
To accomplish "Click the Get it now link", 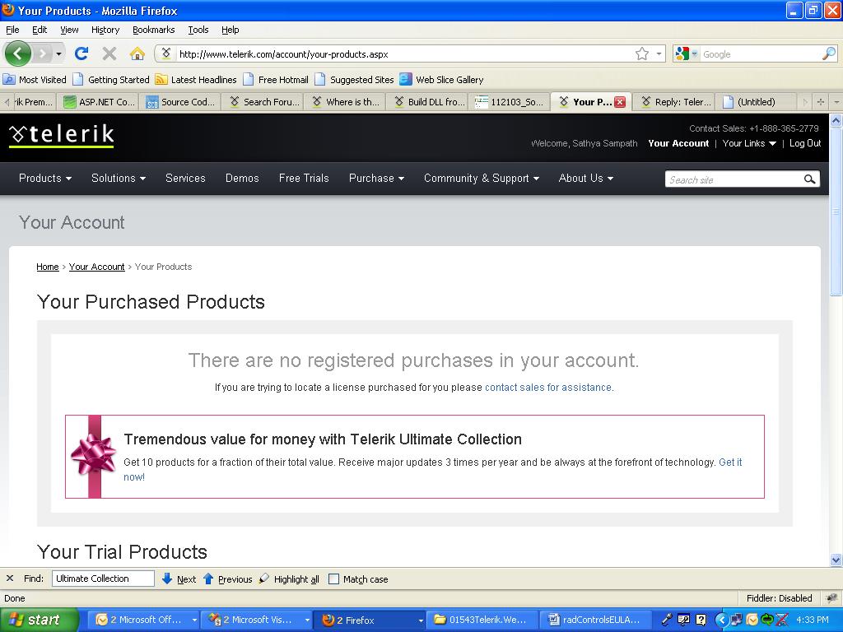I will click(730, 462).
